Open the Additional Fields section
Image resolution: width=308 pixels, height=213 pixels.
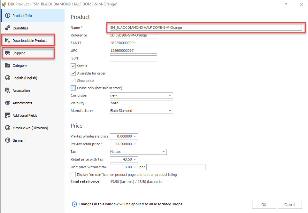[x=33, y=115]
